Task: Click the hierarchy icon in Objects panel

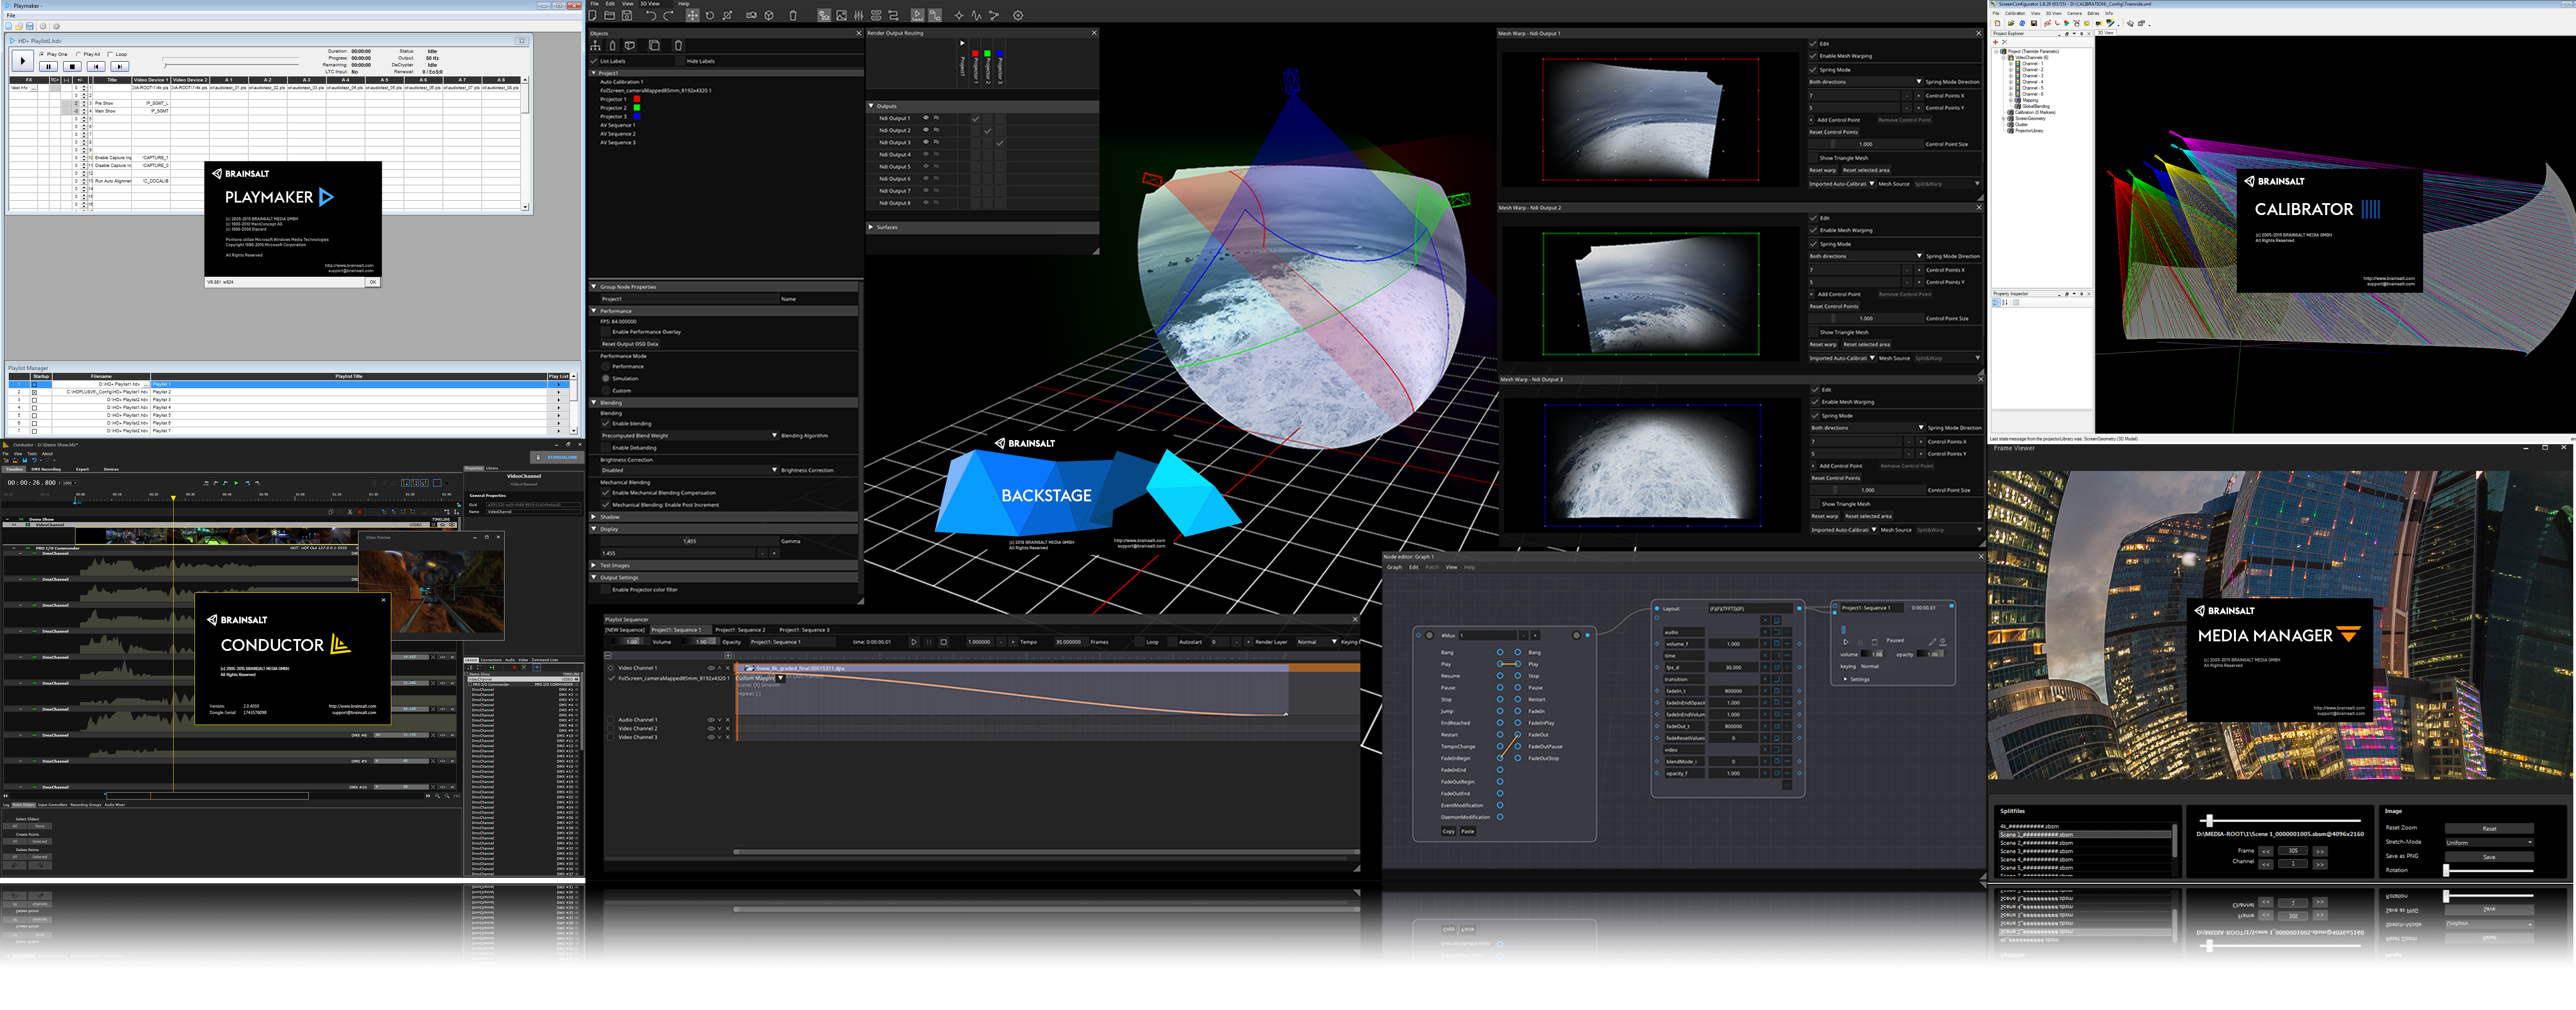Action: coord(595,45)
